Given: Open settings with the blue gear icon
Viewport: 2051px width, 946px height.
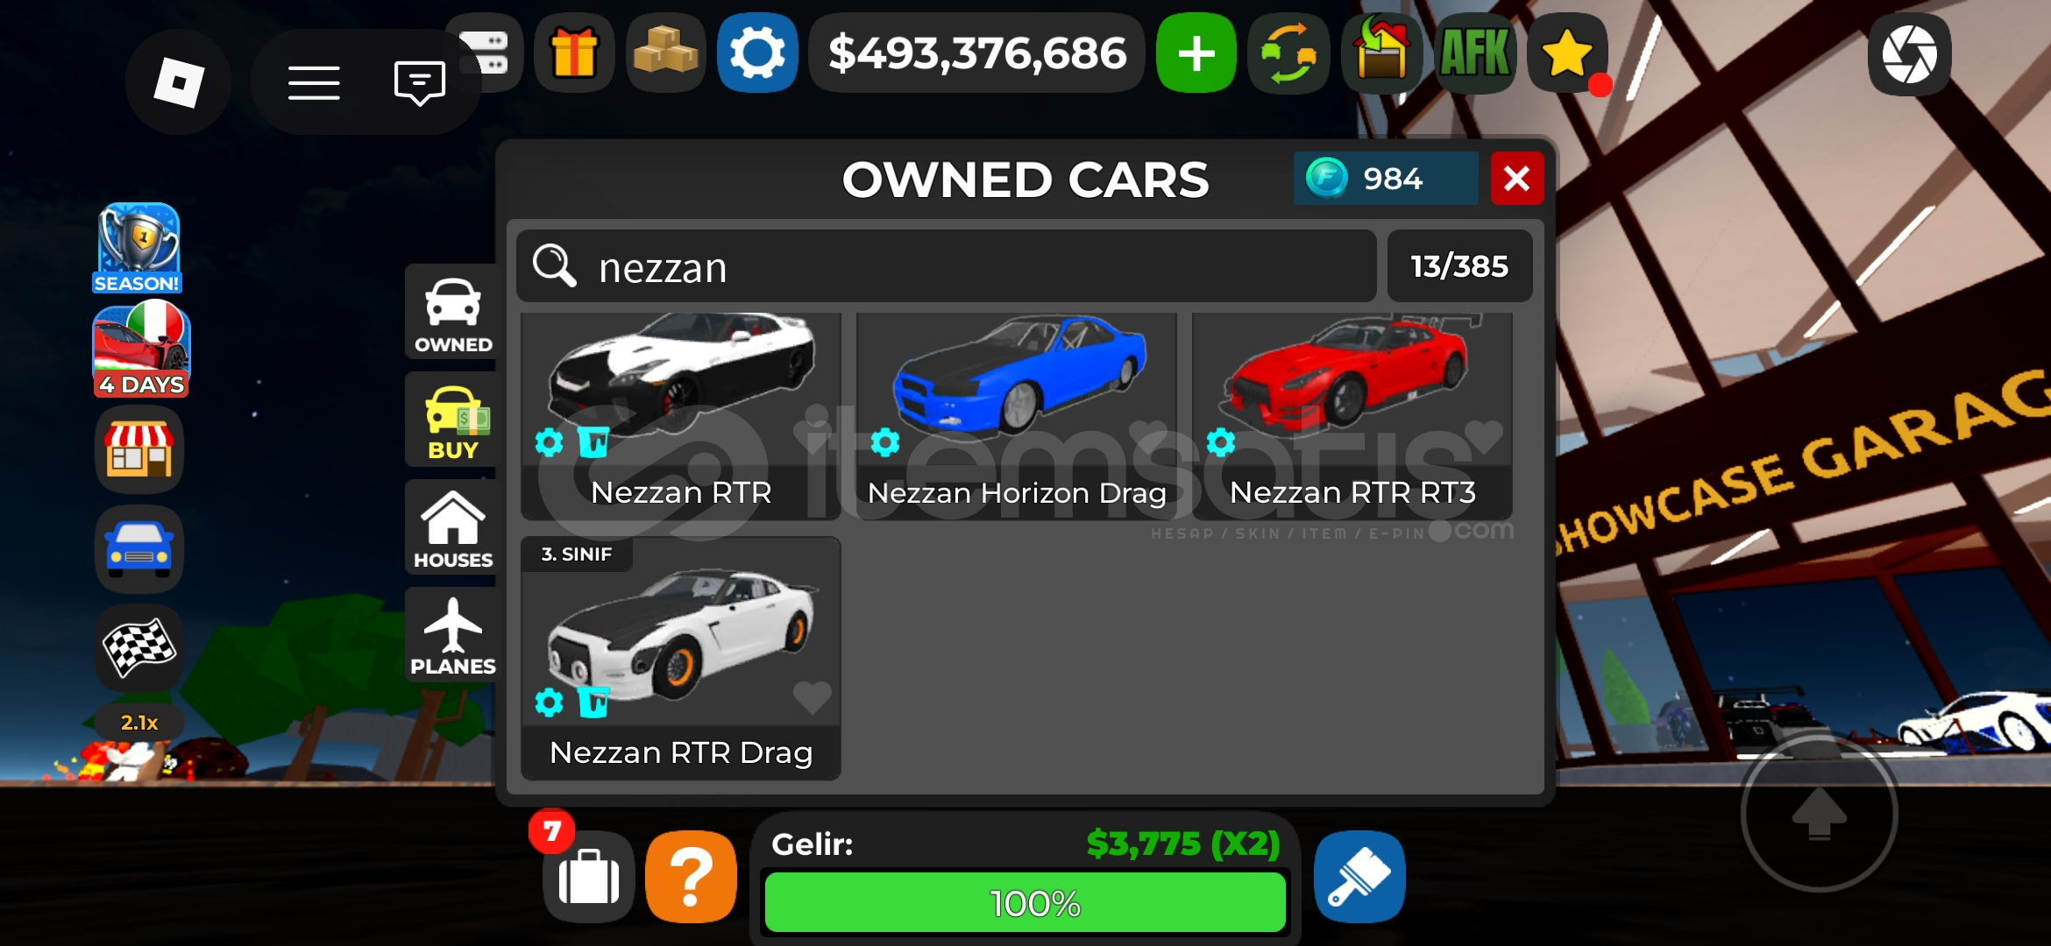Looking at the screenshot, I should (x=757, y=53).
